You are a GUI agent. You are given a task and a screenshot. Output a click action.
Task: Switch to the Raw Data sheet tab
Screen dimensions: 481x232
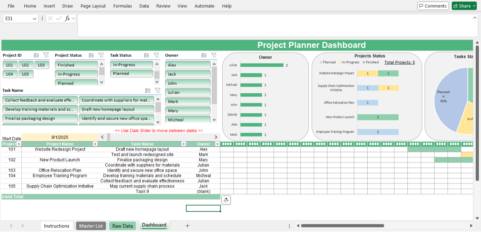[x=122, y=226]
